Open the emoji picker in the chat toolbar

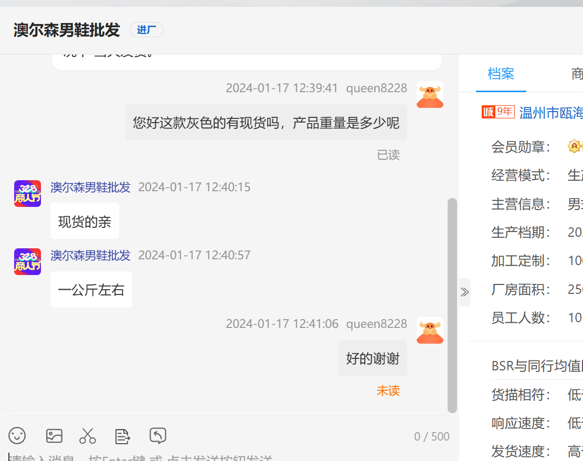point(17,435)
